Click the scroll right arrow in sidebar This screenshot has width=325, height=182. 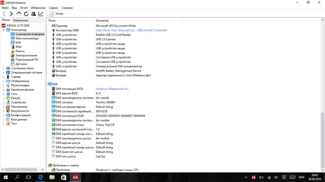click(x=43, y=170)
